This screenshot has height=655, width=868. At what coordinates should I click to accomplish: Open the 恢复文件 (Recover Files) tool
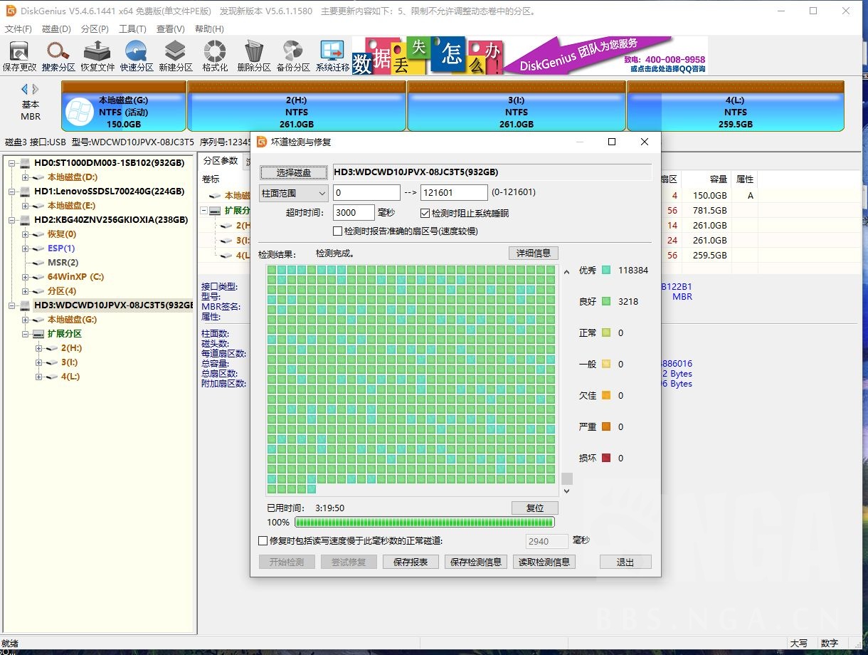pyautogui.click(x=97, y=52)
